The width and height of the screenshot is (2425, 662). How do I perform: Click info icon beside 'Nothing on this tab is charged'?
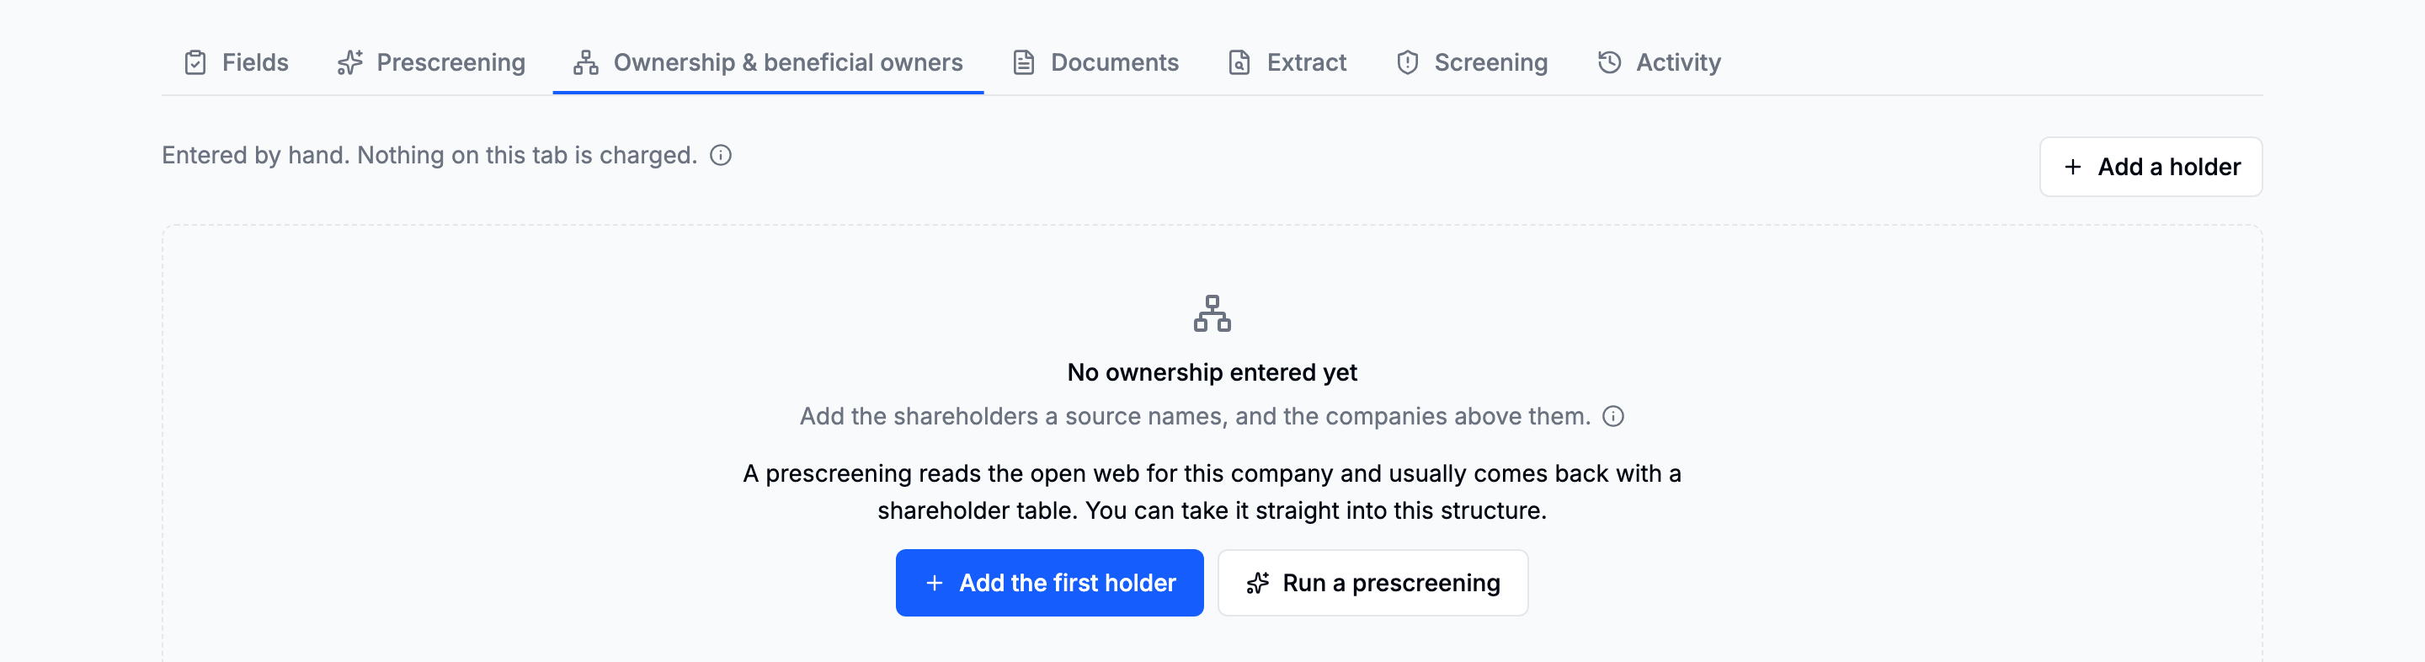point(720,155)
